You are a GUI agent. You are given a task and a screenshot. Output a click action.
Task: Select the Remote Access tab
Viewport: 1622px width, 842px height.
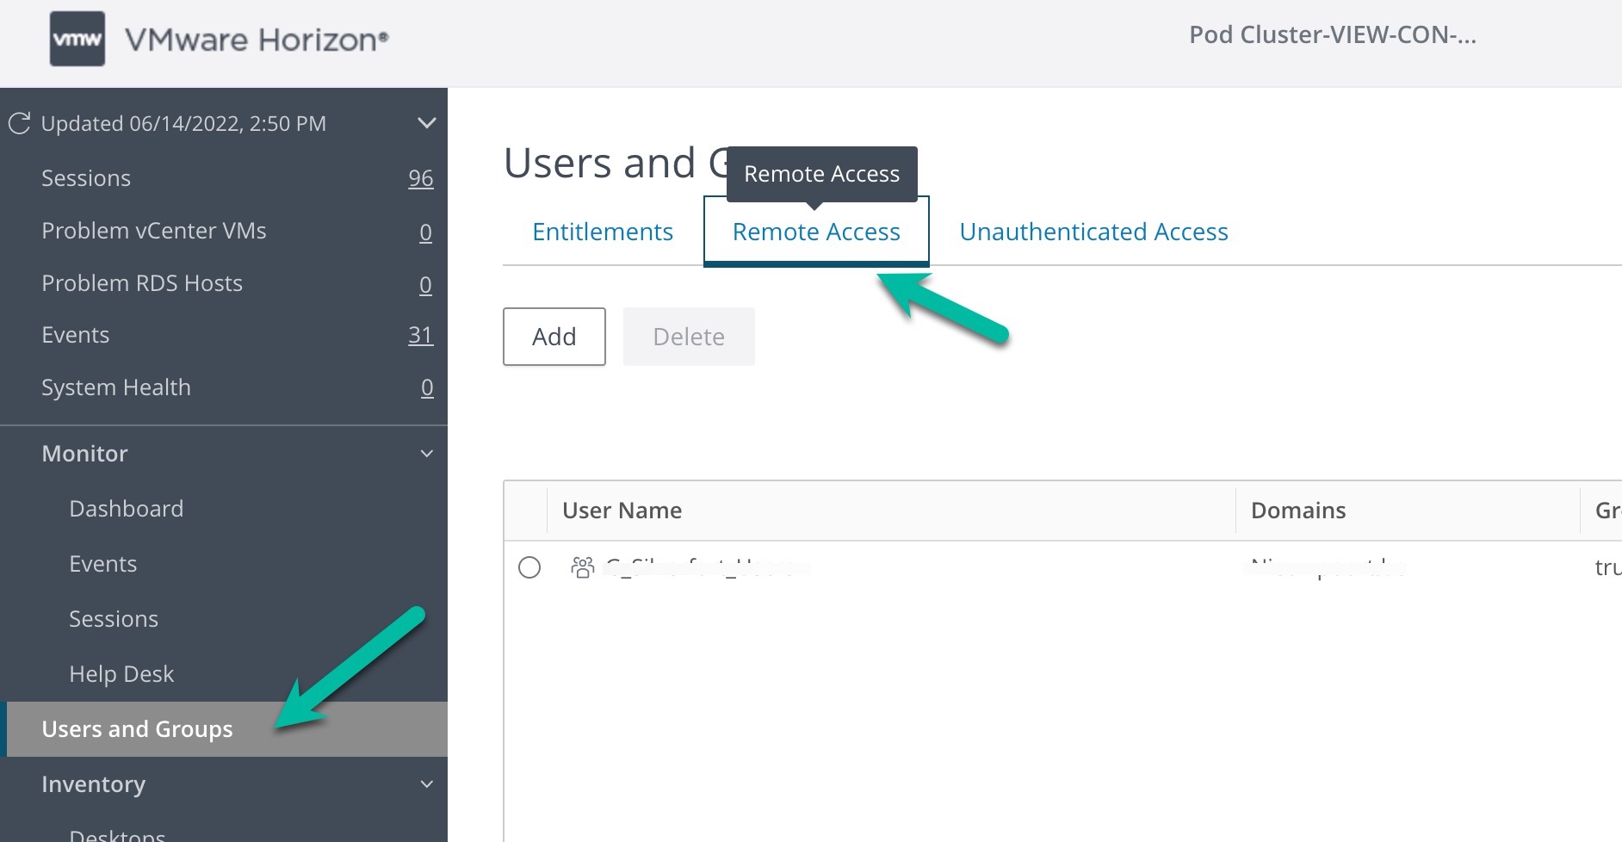click(x=816, y=232)
